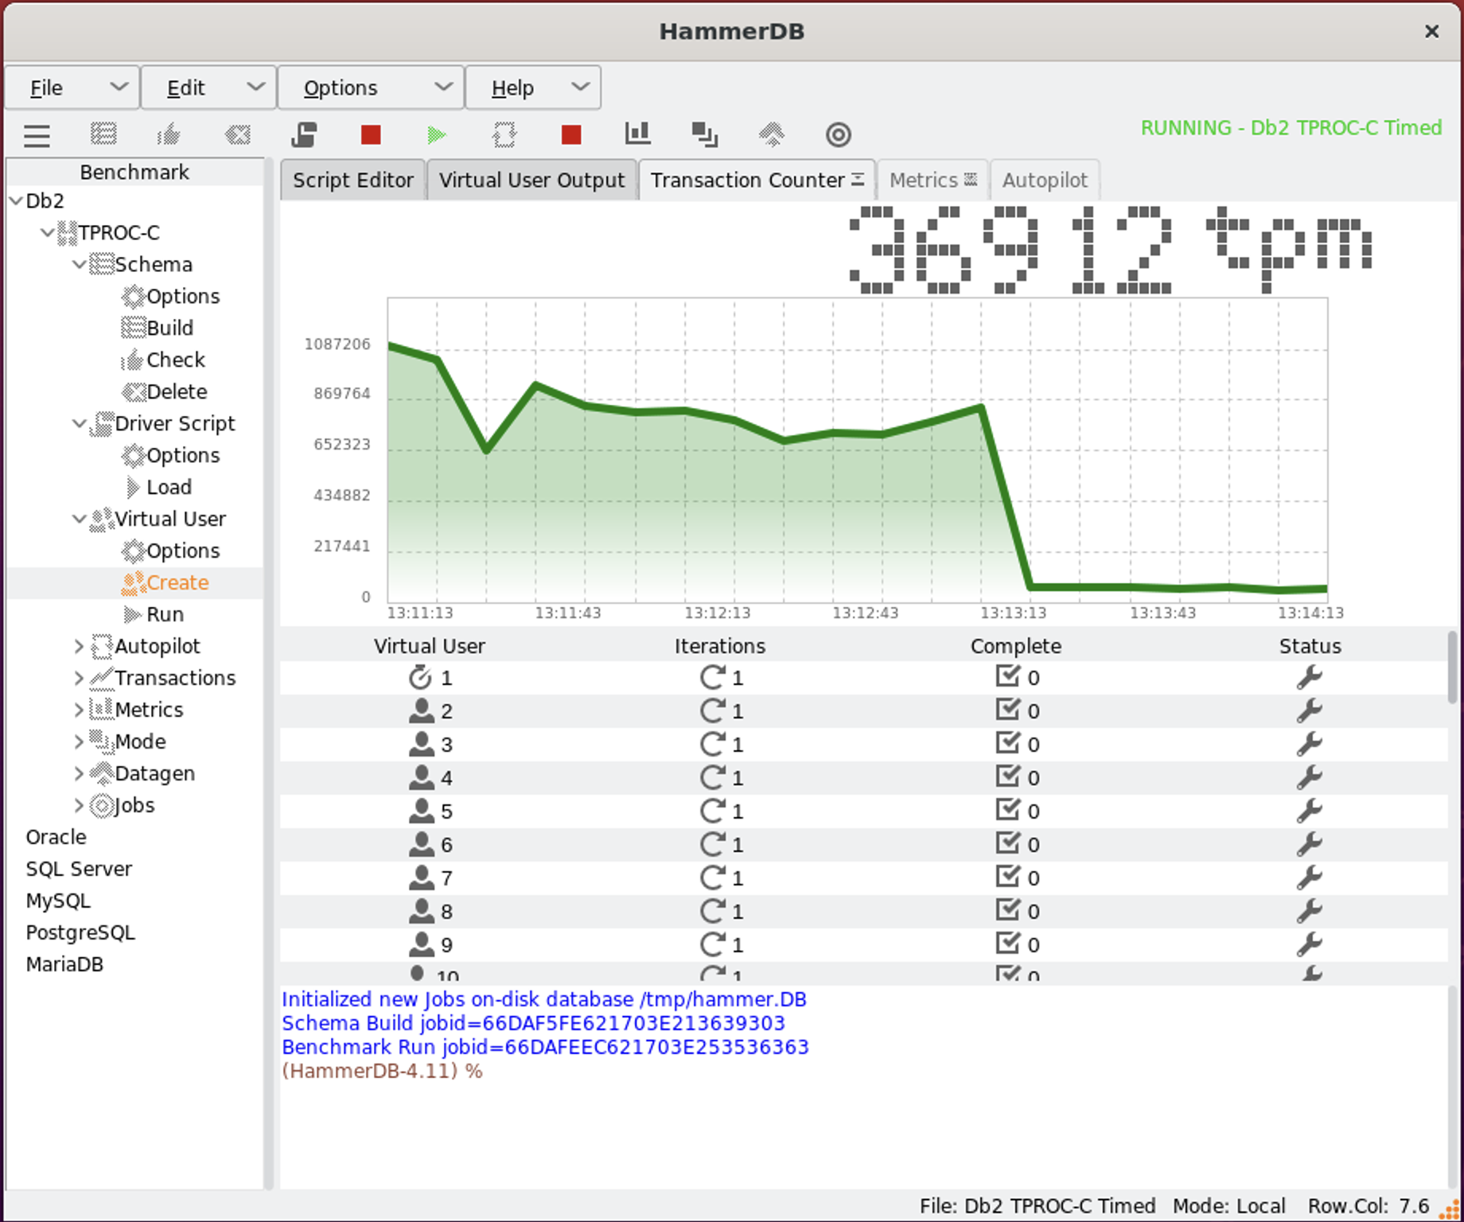The image size is (1464, 1222).
Task: Click the complete checkmark icon for user 8
Action: coord(1008,910)
